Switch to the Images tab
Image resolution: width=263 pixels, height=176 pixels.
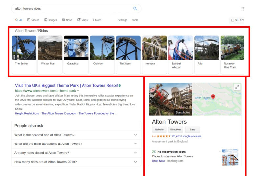51,20
